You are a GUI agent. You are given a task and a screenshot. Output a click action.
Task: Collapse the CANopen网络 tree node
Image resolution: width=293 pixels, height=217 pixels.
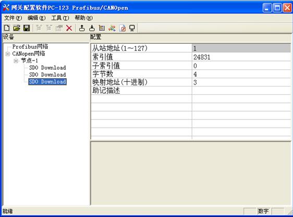[8, 54]
